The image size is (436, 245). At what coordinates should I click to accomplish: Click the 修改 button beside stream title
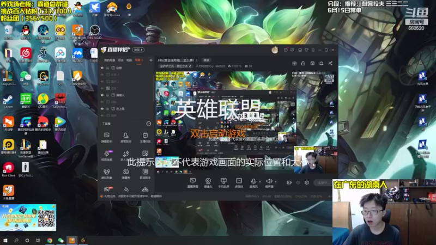coord(207,60)
